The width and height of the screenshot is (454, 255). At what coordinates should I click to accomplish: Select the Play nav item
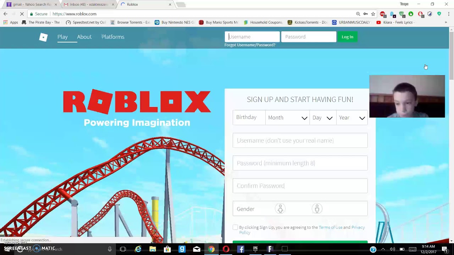coord(62,37)
